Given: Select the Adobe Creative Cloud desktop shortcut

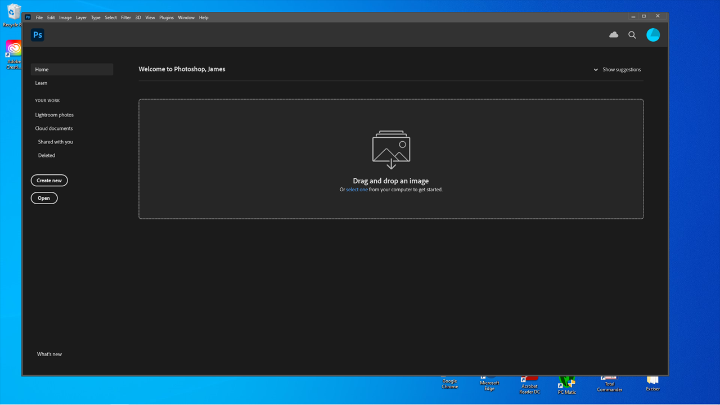Looking at the screenshot, I should (13, 55).
